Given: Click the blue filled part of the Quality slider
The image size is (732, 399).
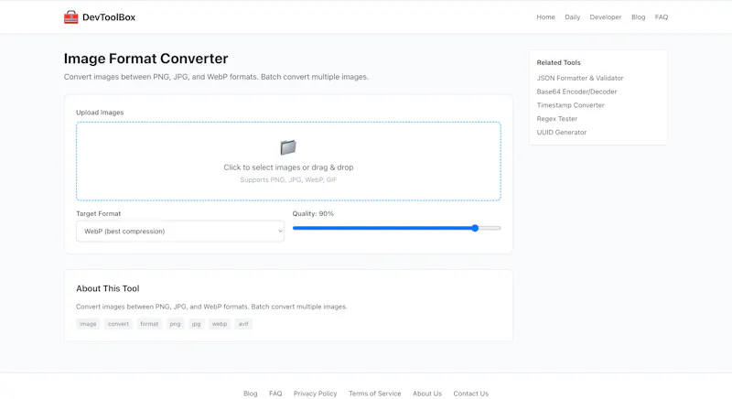Looking at the screenshot, I should (382, 228).
